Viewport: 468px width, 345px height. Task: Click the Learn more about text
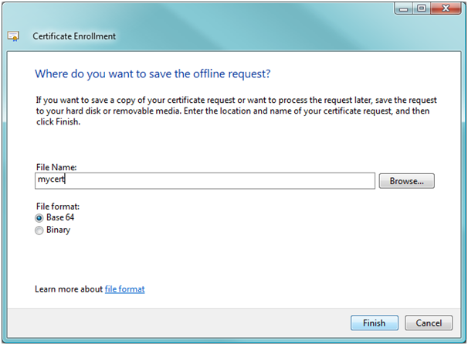click(x=69, y=289)
